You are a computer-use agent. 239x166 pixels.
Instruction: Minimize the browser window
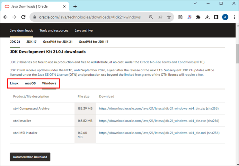pyautogui.click(x=208, y=3)
